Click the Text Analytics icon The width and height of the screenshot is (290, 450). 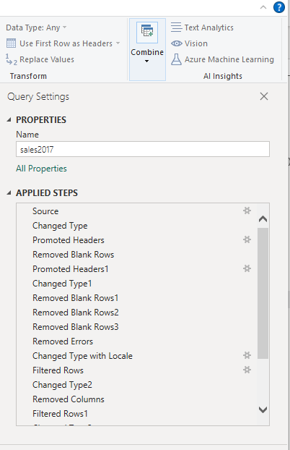[176, 27]
